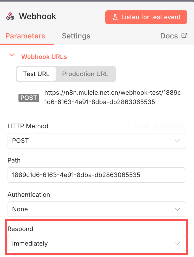Open the Settings tab
Viewport: 194px width, 257px height.
point(76,36)
